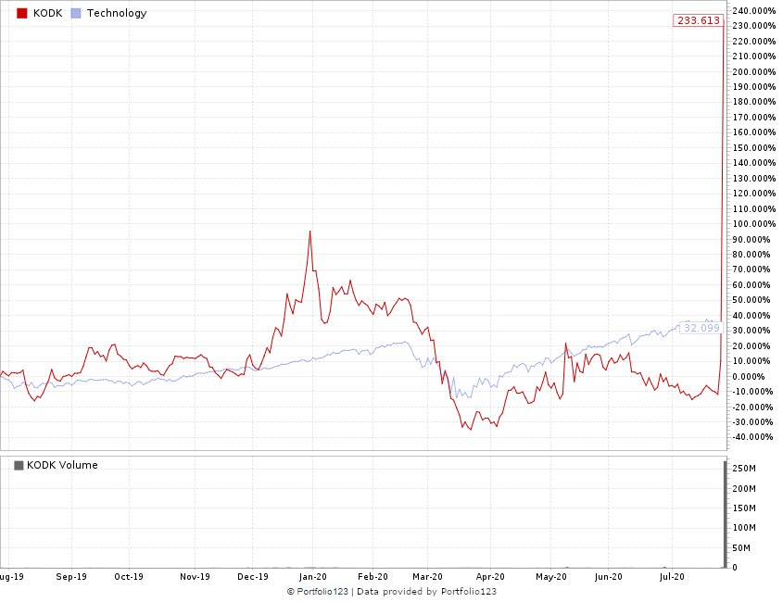Click the 50M volume axis label

741,548
